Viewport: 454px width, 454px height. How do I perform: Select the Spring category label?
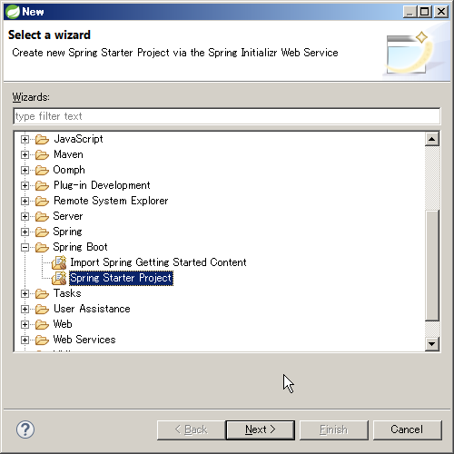67,232
